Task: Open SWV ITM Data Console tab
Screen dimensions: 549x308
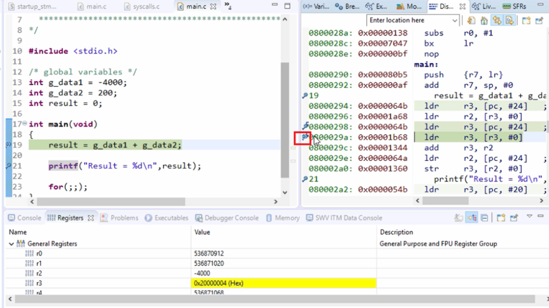Action: 344,218
